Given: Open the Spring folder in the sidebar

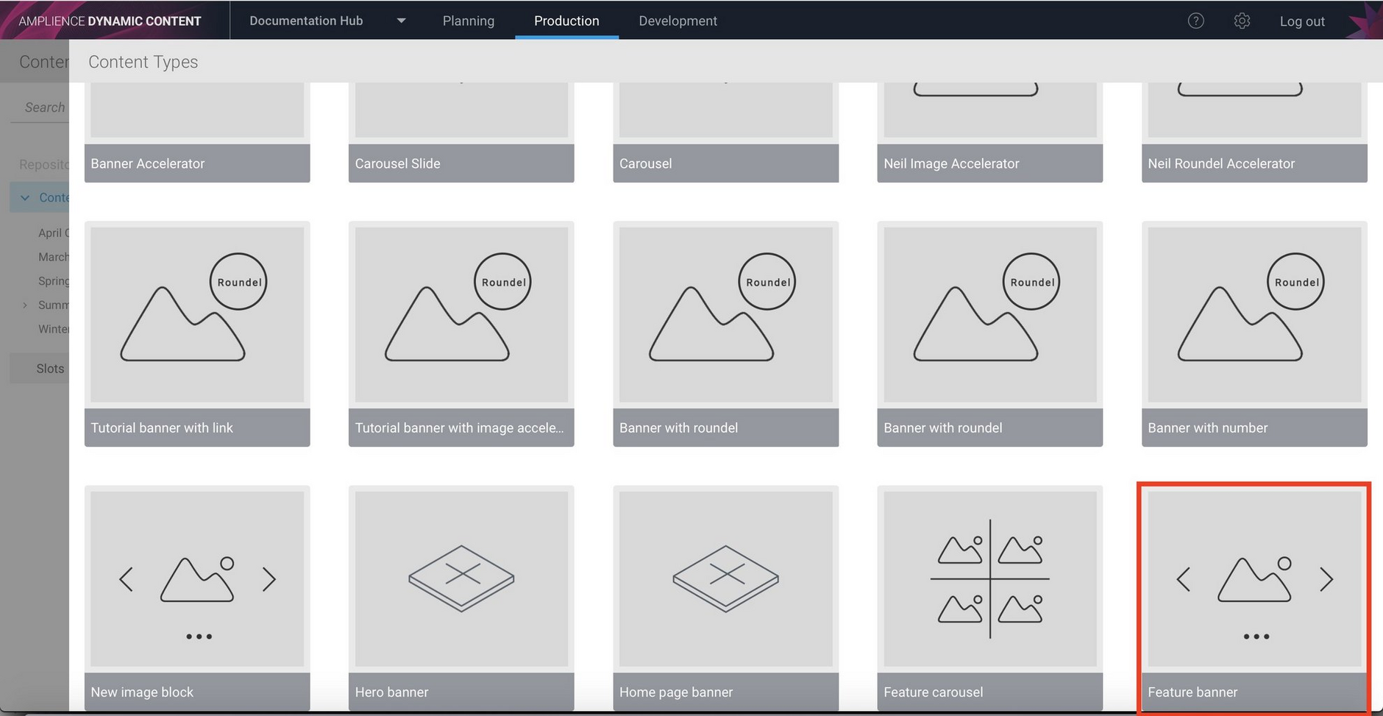Looking at the screenshot, I should pyautogui.click(x=54, y=280).
